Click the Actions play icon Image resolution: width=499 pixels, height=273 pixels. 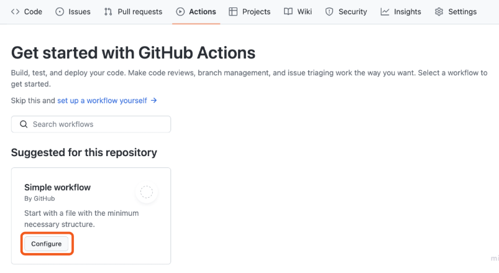pyautogui.click(x=180, y=12)
